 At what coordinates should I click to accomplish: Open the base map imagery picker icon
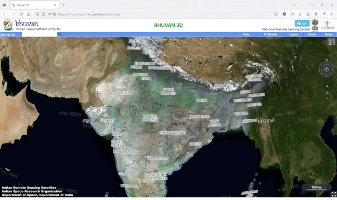point(331,42)
